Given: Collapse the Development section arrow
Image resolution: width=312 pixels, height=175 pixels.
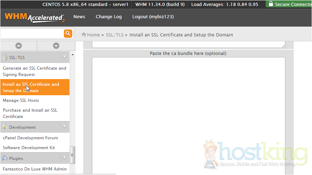Looking at the screenshot, I should tap(64, 127).
